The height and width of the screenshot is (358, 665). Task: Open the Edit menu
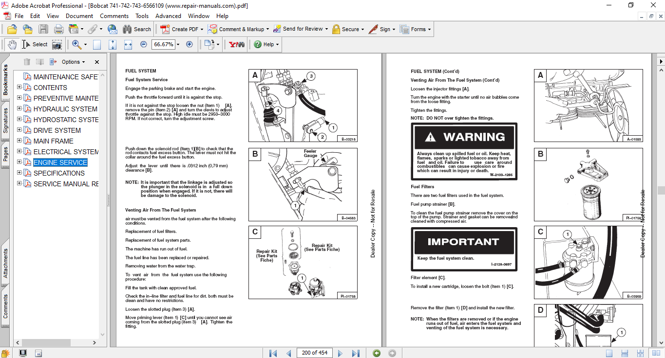coord(35,16)
